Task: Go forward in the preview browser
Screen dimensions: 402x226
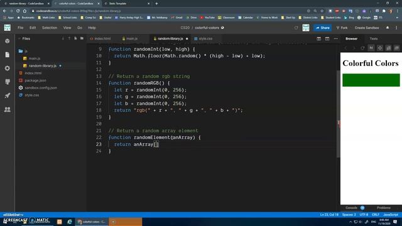Action: click(354, 48)
